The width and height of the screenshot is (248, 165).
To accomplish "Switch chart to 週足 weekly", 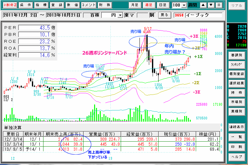I will point(149,5).
